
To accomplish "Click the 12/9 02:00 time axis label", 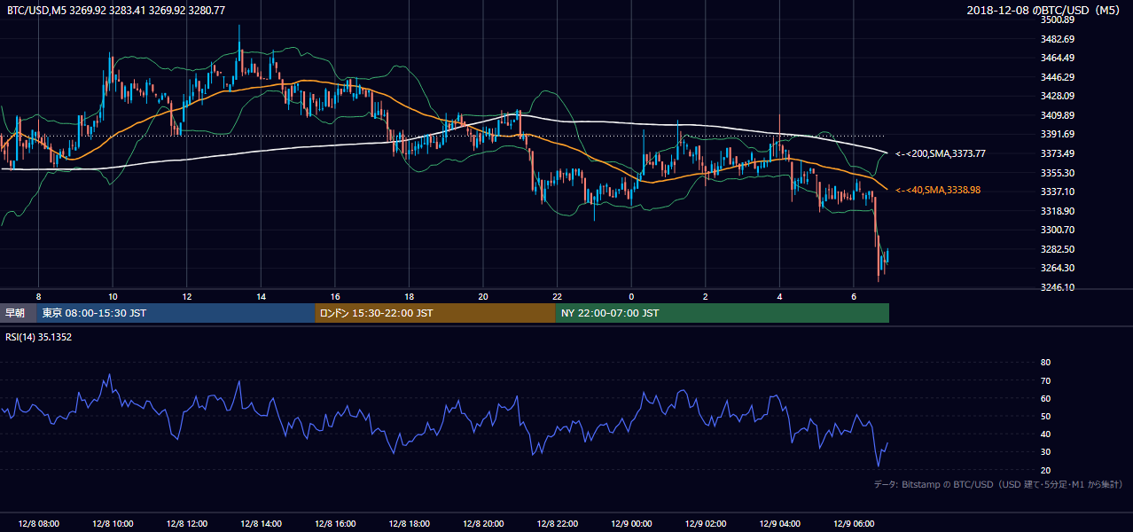I will point(705,524).
